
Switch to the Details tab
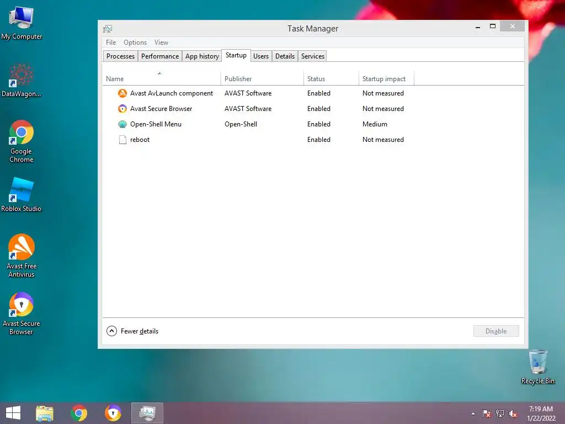(285, 56)
